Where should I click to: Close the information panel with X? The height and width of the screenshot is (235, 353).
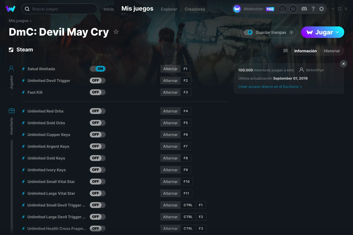tap(343, 63)
